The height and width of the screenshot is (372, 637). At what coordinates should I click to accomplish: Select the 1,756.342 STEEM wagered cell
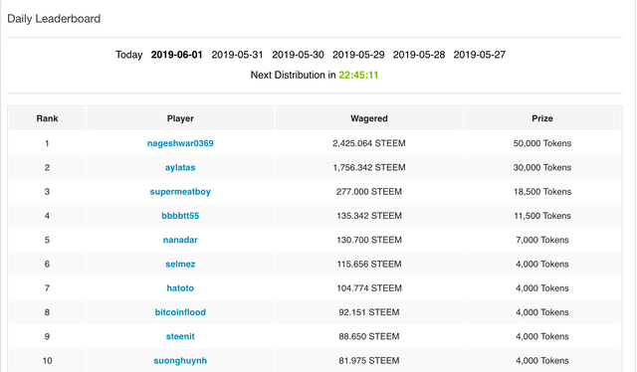[369, 167]
